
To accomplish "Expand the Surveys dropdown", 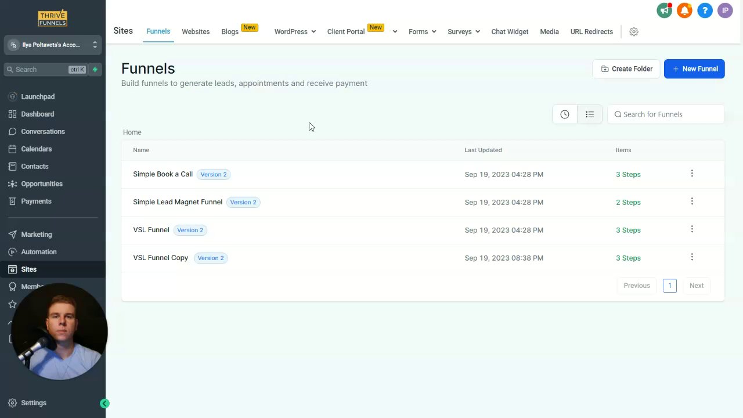I will click(x=463, y=32).
